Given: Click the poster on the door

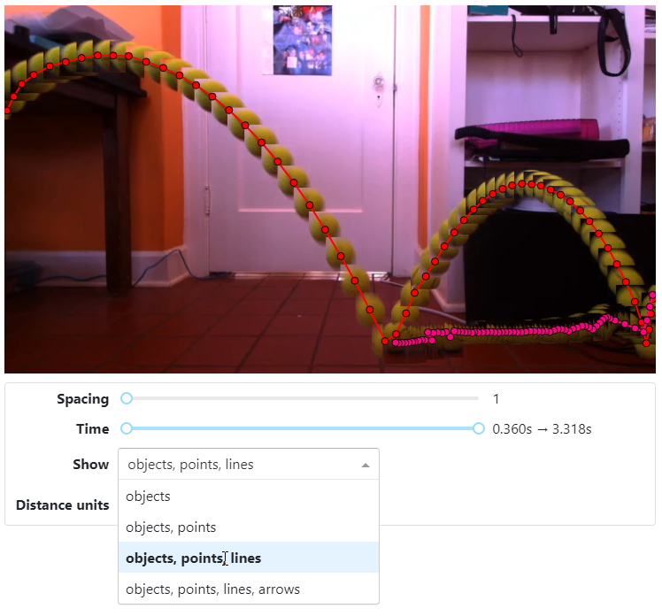Looking at the screenshot, I should click(303, 40).
